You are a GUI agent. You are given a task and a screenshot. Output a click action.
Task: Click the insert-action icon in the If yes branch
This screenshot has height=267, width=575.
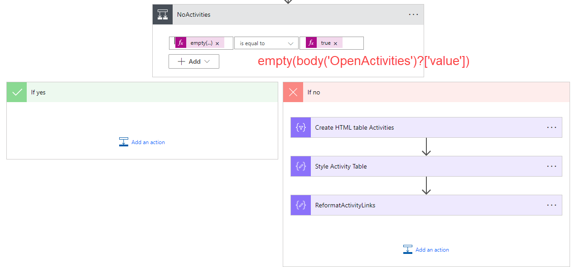tap(123, 141)
